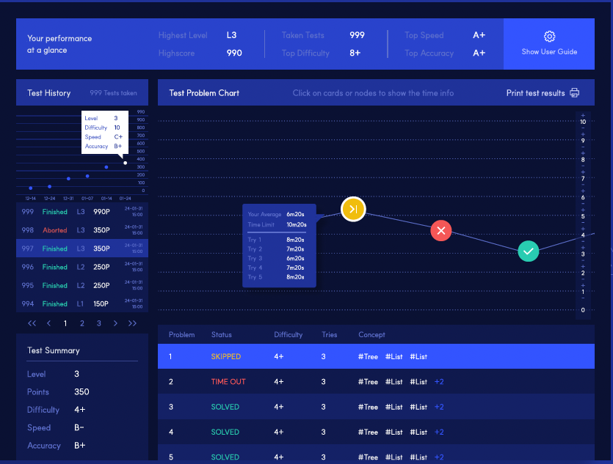
Task: Select the yellow skipped node on chart
Action: tap(353, 209)
